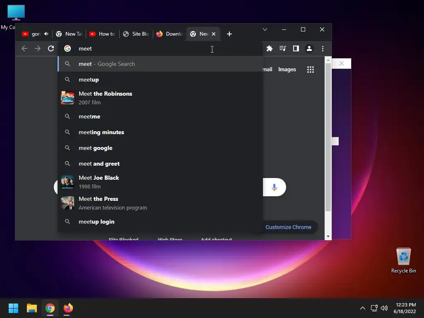Select 'meeting minutes' suggestion
Viewport: 424px width, 318px height.
coord(160,132)
